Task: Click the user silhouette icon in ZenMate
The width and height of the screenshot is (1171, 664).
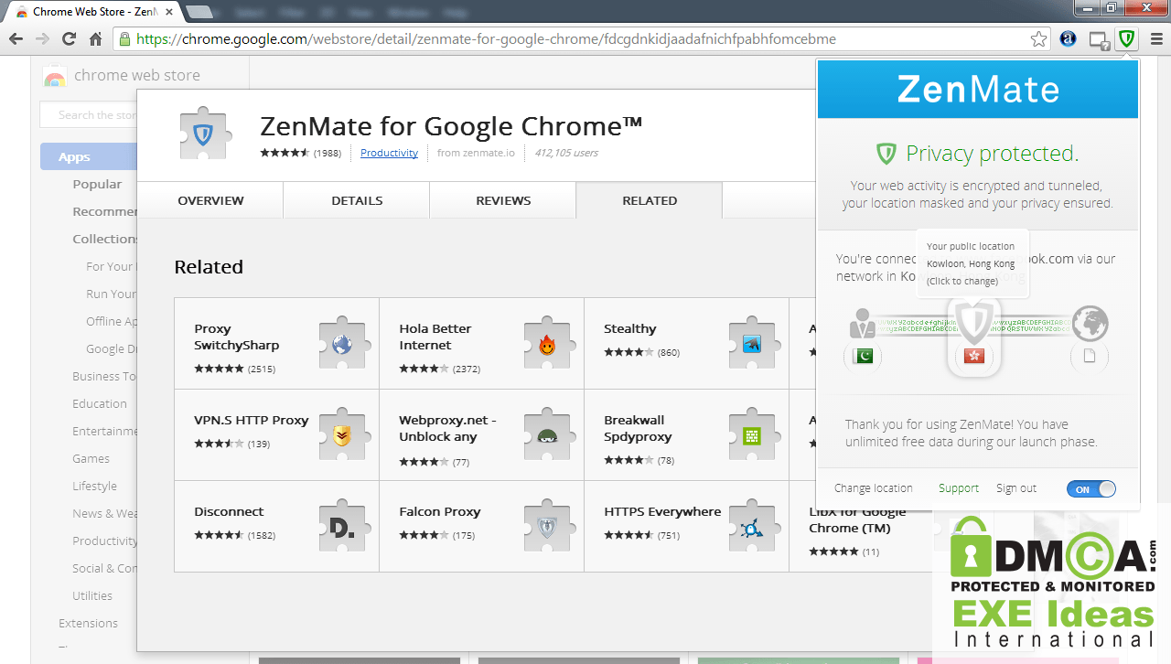Action: tap(863, 323)
